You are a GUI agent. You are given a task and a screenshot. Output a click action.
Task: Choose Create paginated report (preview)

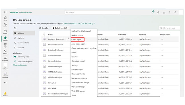point(84,48)
